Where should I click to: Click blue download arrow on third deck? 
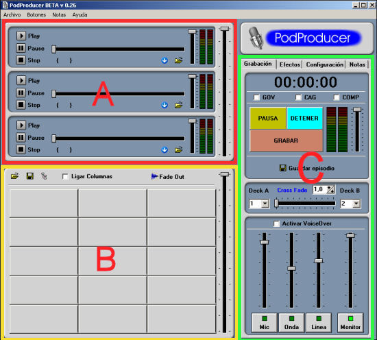click(165, 150)
